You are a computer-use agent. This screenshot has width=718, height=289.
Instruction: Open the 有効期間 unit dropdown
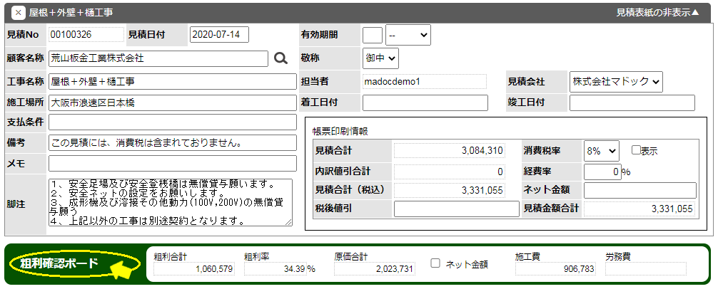408,35
